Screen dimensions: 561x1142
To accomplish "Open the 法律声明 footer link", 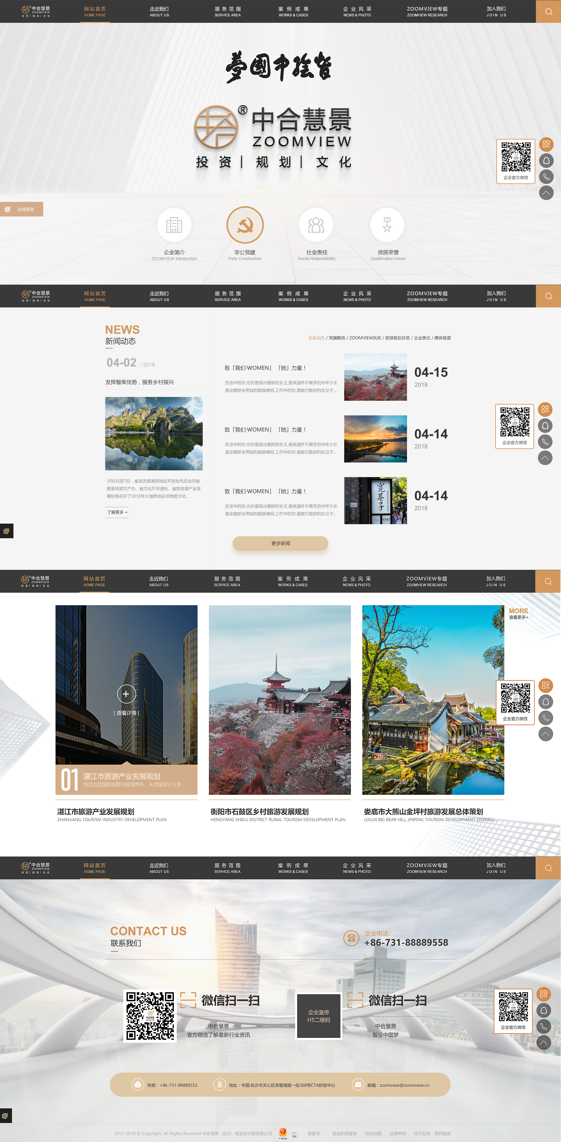I will point(397,1134).
